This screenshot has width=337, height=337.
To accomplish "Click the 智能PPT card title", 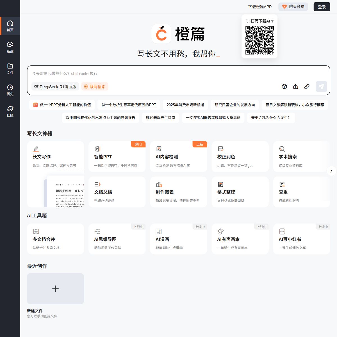I will 103,157.
